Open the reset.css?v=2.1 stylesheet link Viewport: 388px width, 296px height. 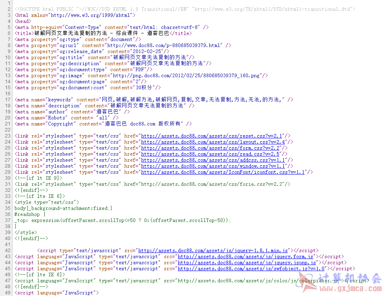212,136
